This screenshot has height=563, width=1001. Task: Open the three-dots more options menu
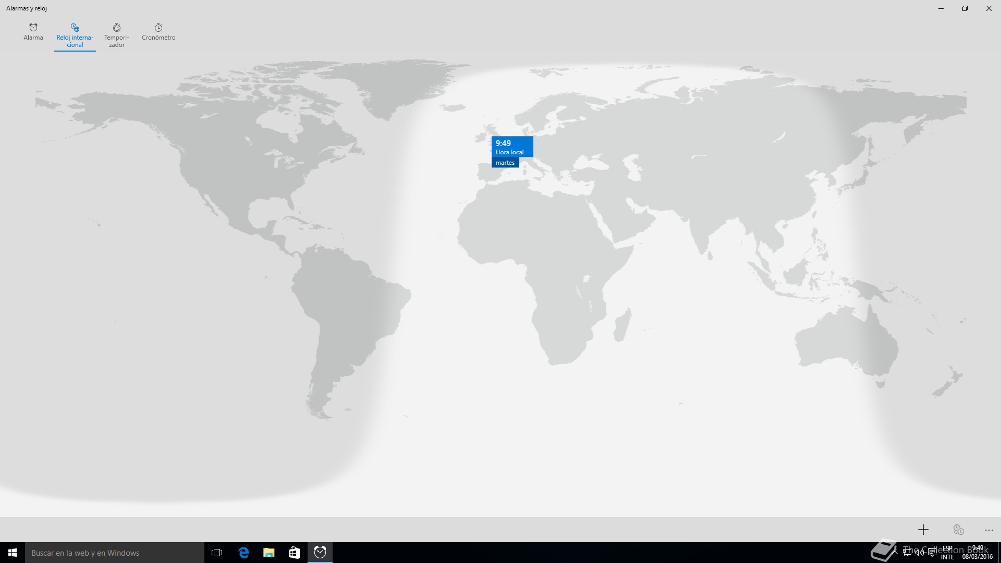click(x=989, y=530)
